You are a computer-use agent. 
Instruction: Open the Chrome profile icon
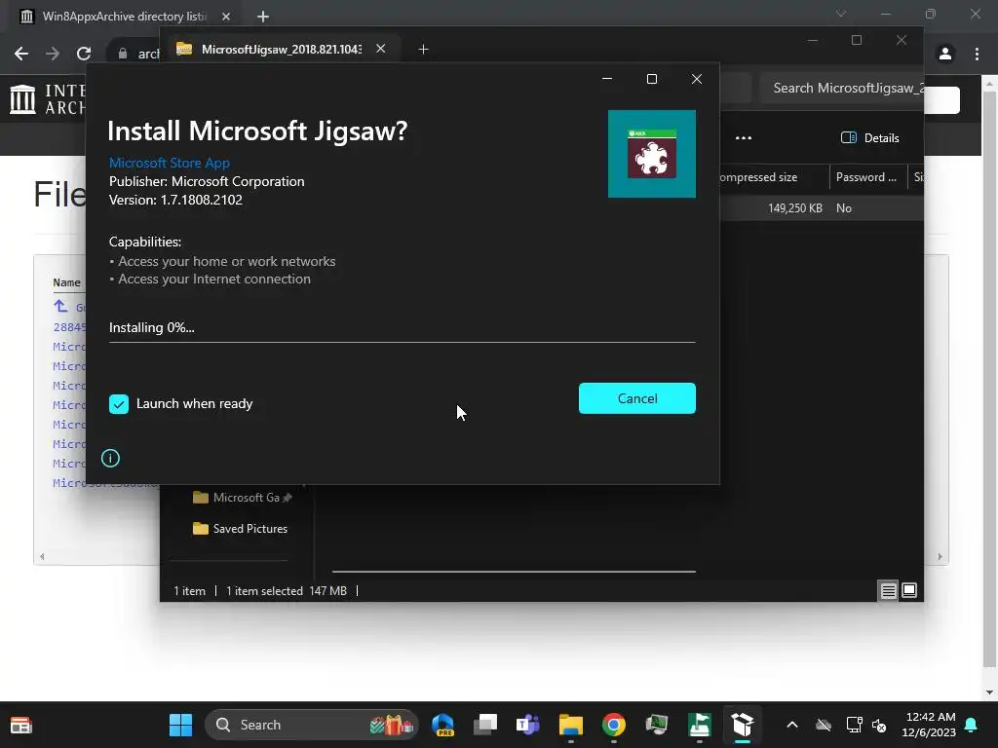(x=945, y=55)
